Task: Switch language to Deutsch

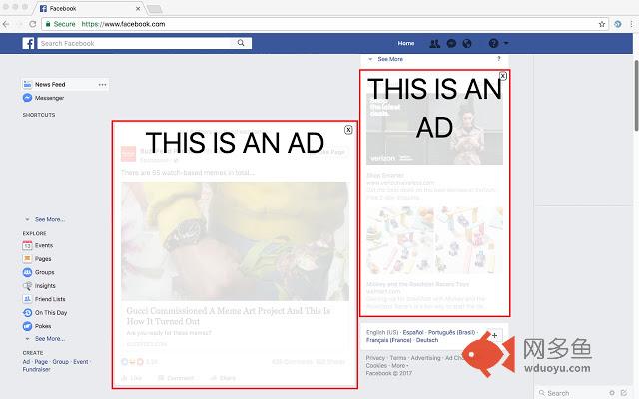Action: click(427, 340)
